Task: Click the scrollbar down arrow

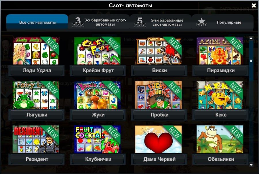Action: tap(251, 165)
